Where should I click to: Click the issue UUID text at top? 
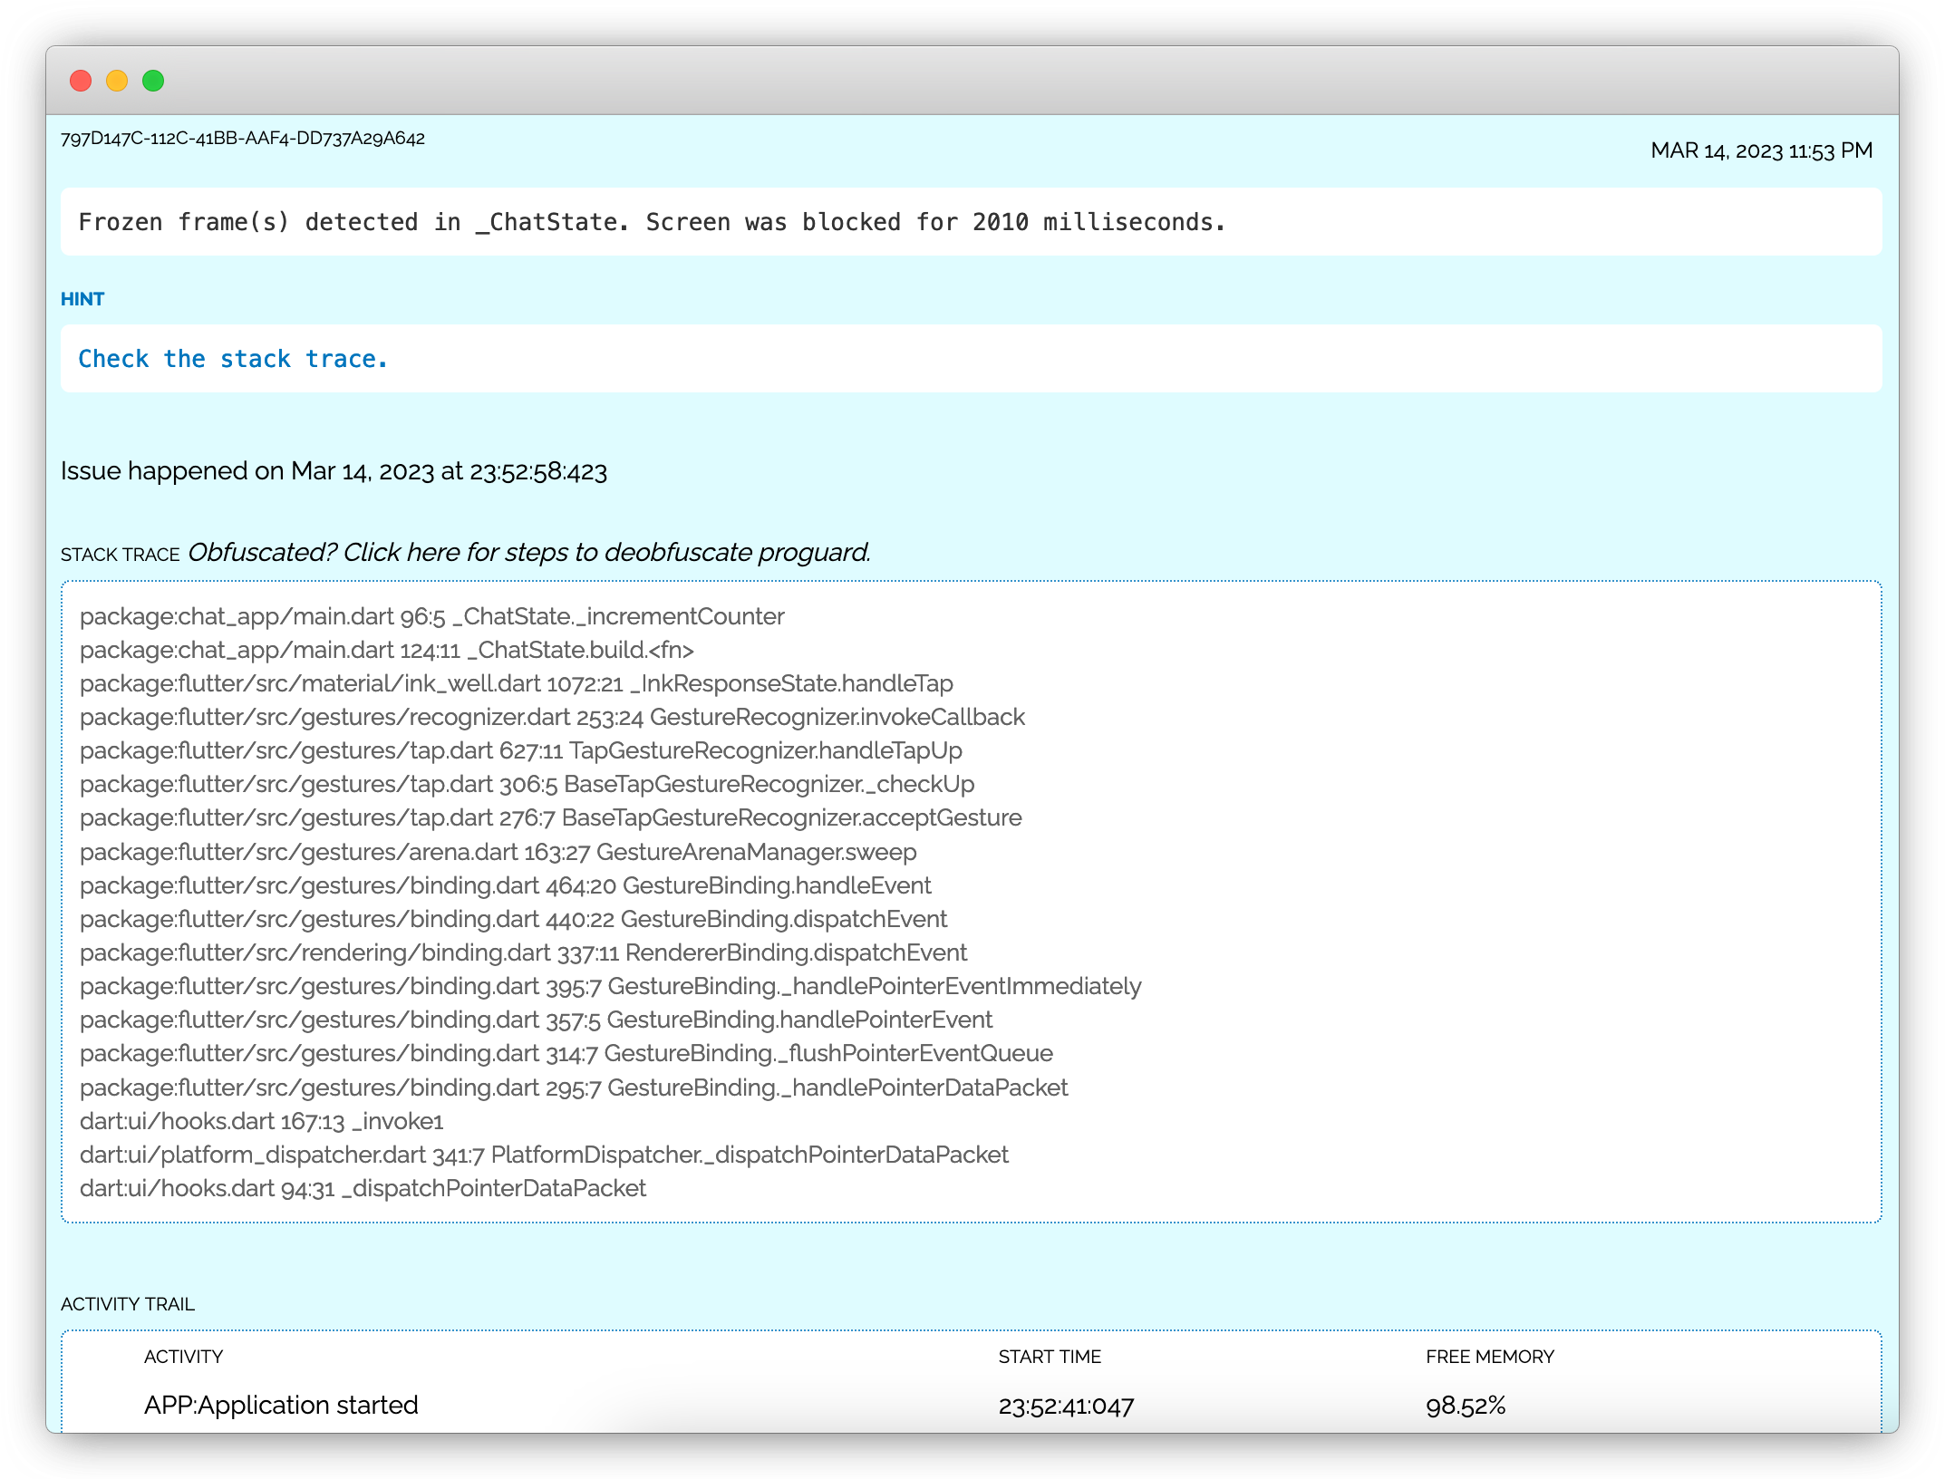click(242, 139)
